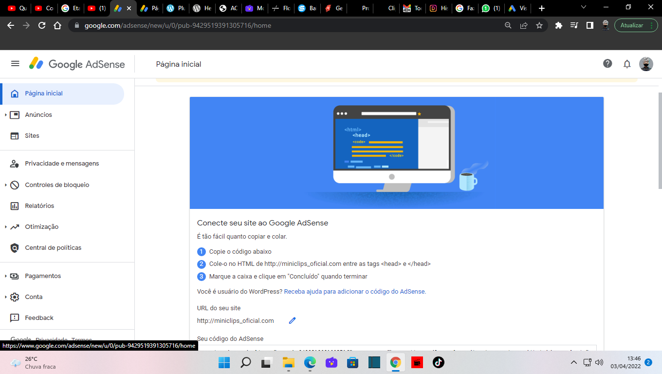Open a new browser tab

542,8
